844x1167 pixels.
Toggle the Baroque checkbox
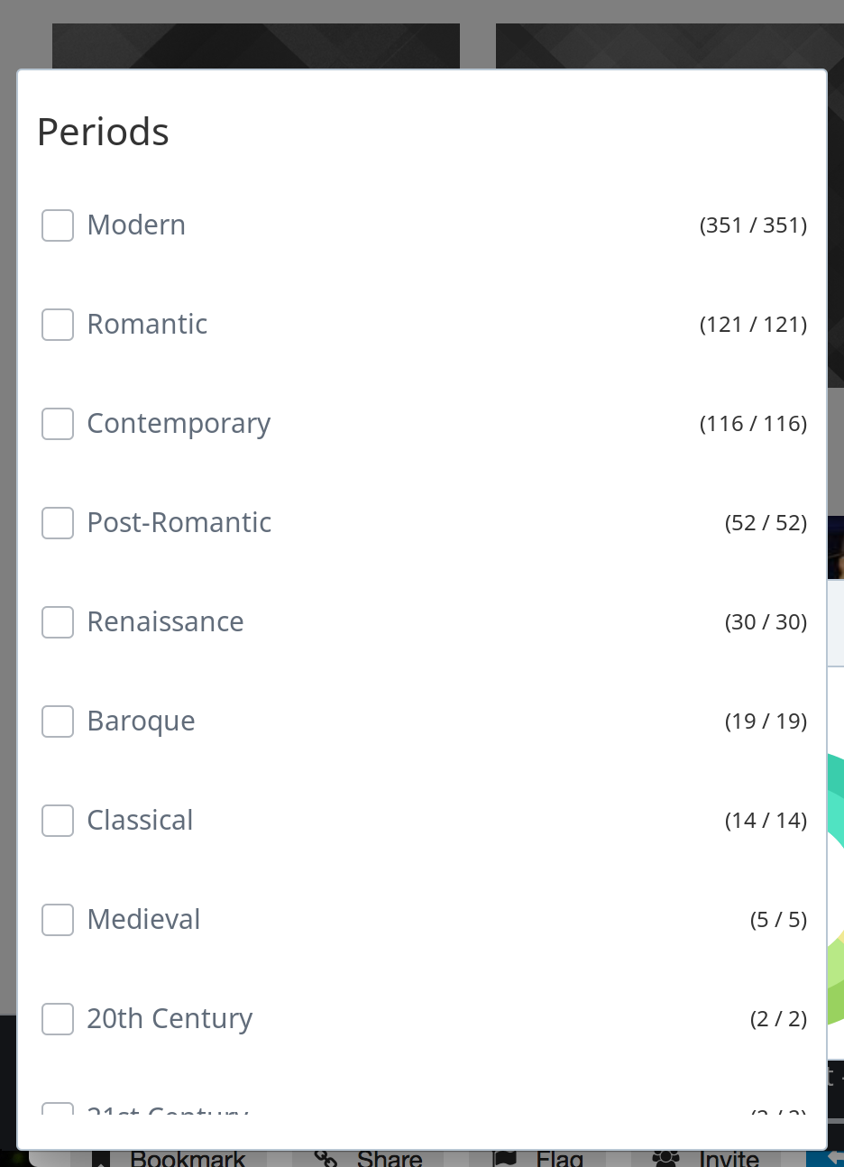(x=58, y=721)
